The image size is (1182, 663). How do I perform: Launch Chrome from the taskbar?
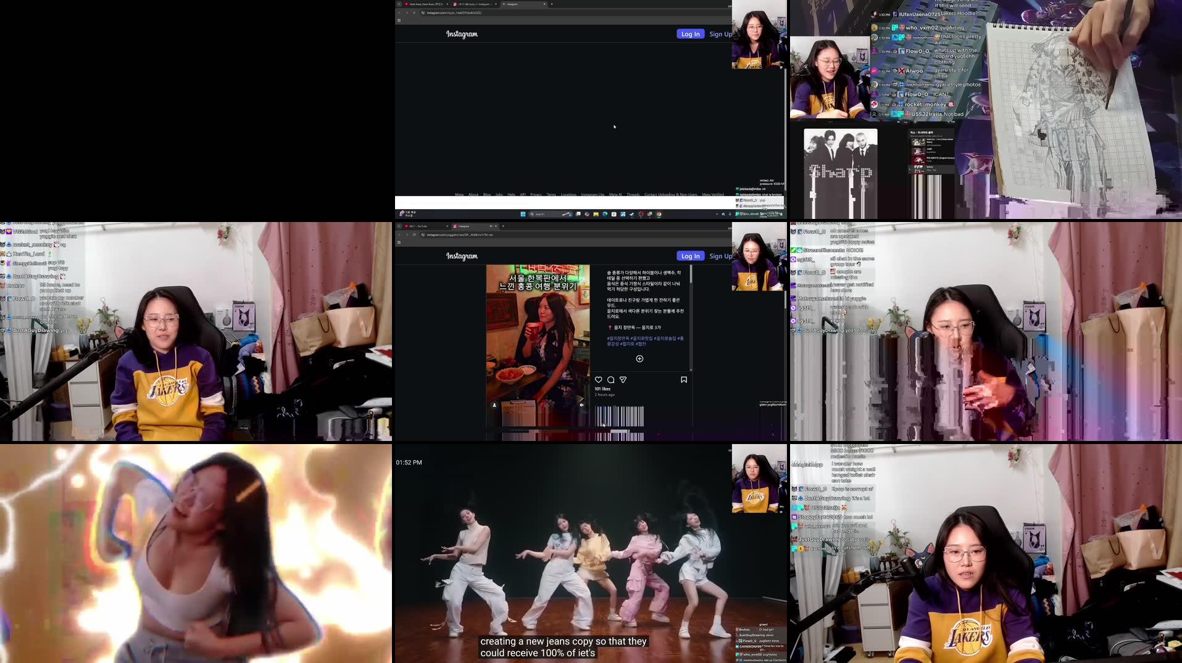tap(659, 214)
